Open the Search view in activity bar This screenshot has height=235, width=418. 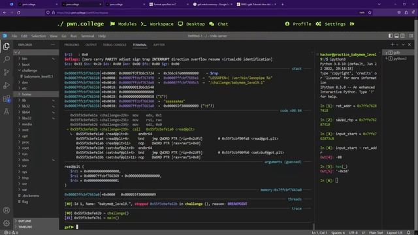pyautogui.click(x=6, y=59)
